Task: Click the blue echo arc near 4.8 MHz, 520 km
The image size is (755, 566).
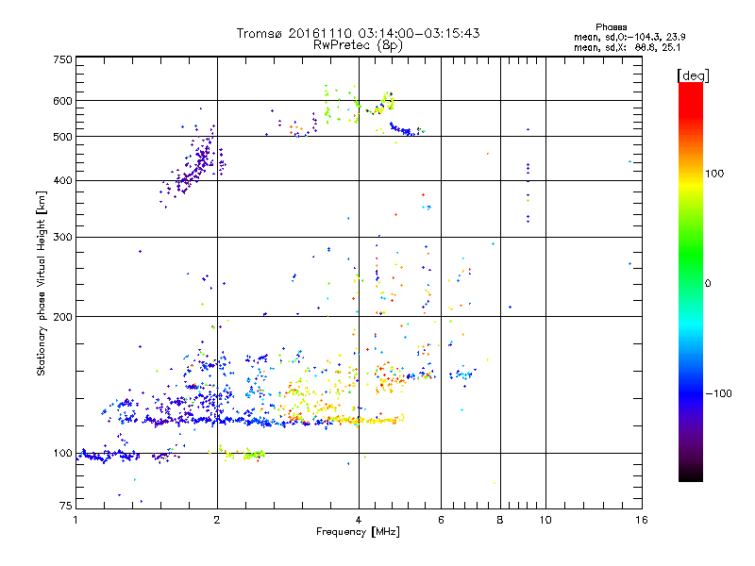Action: point(400,129)
